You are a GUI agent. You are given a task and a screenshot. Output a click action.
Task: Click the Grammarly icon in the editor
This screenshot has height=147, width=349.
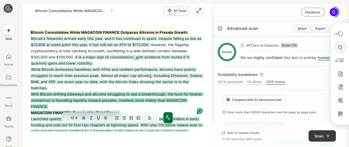(x=200, y=111)
